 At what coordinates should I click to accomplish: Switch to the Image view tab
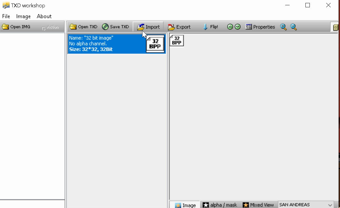pos(185,205)
